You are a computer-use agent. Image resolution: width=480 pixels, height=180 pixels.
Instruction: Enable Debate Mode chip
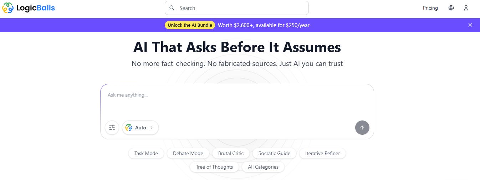click(x=188, y=153)
